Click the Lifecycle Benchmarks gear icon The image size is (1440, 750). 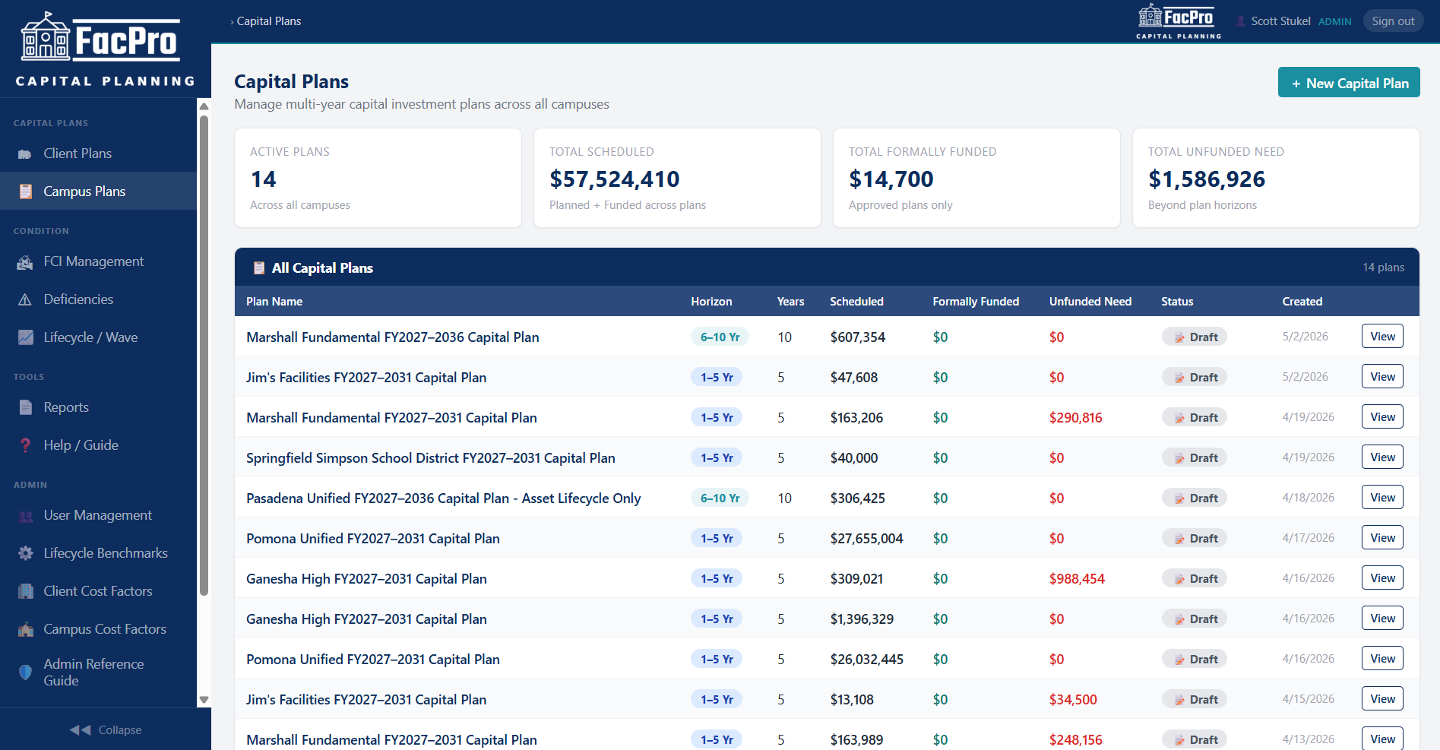25,553
